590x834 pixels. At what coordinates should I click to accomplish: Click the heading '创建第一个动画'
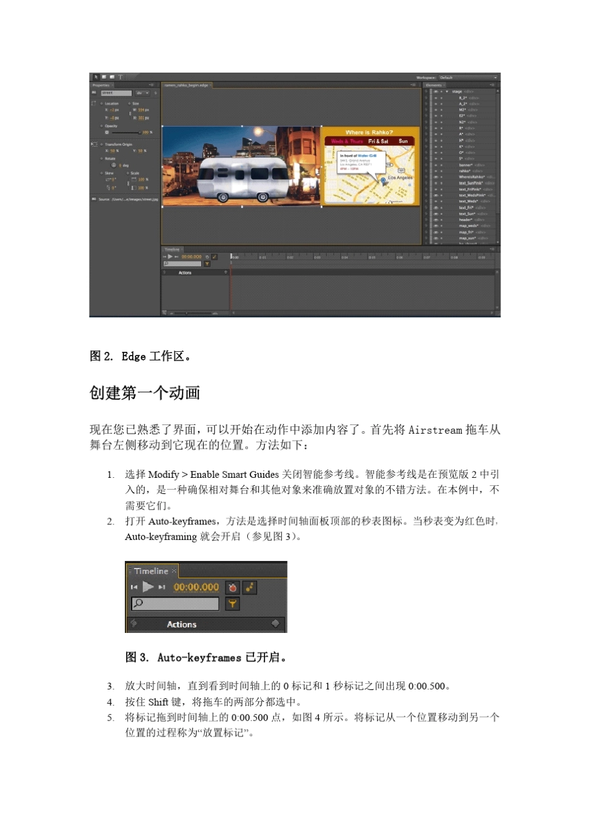[x=145, y=393]
